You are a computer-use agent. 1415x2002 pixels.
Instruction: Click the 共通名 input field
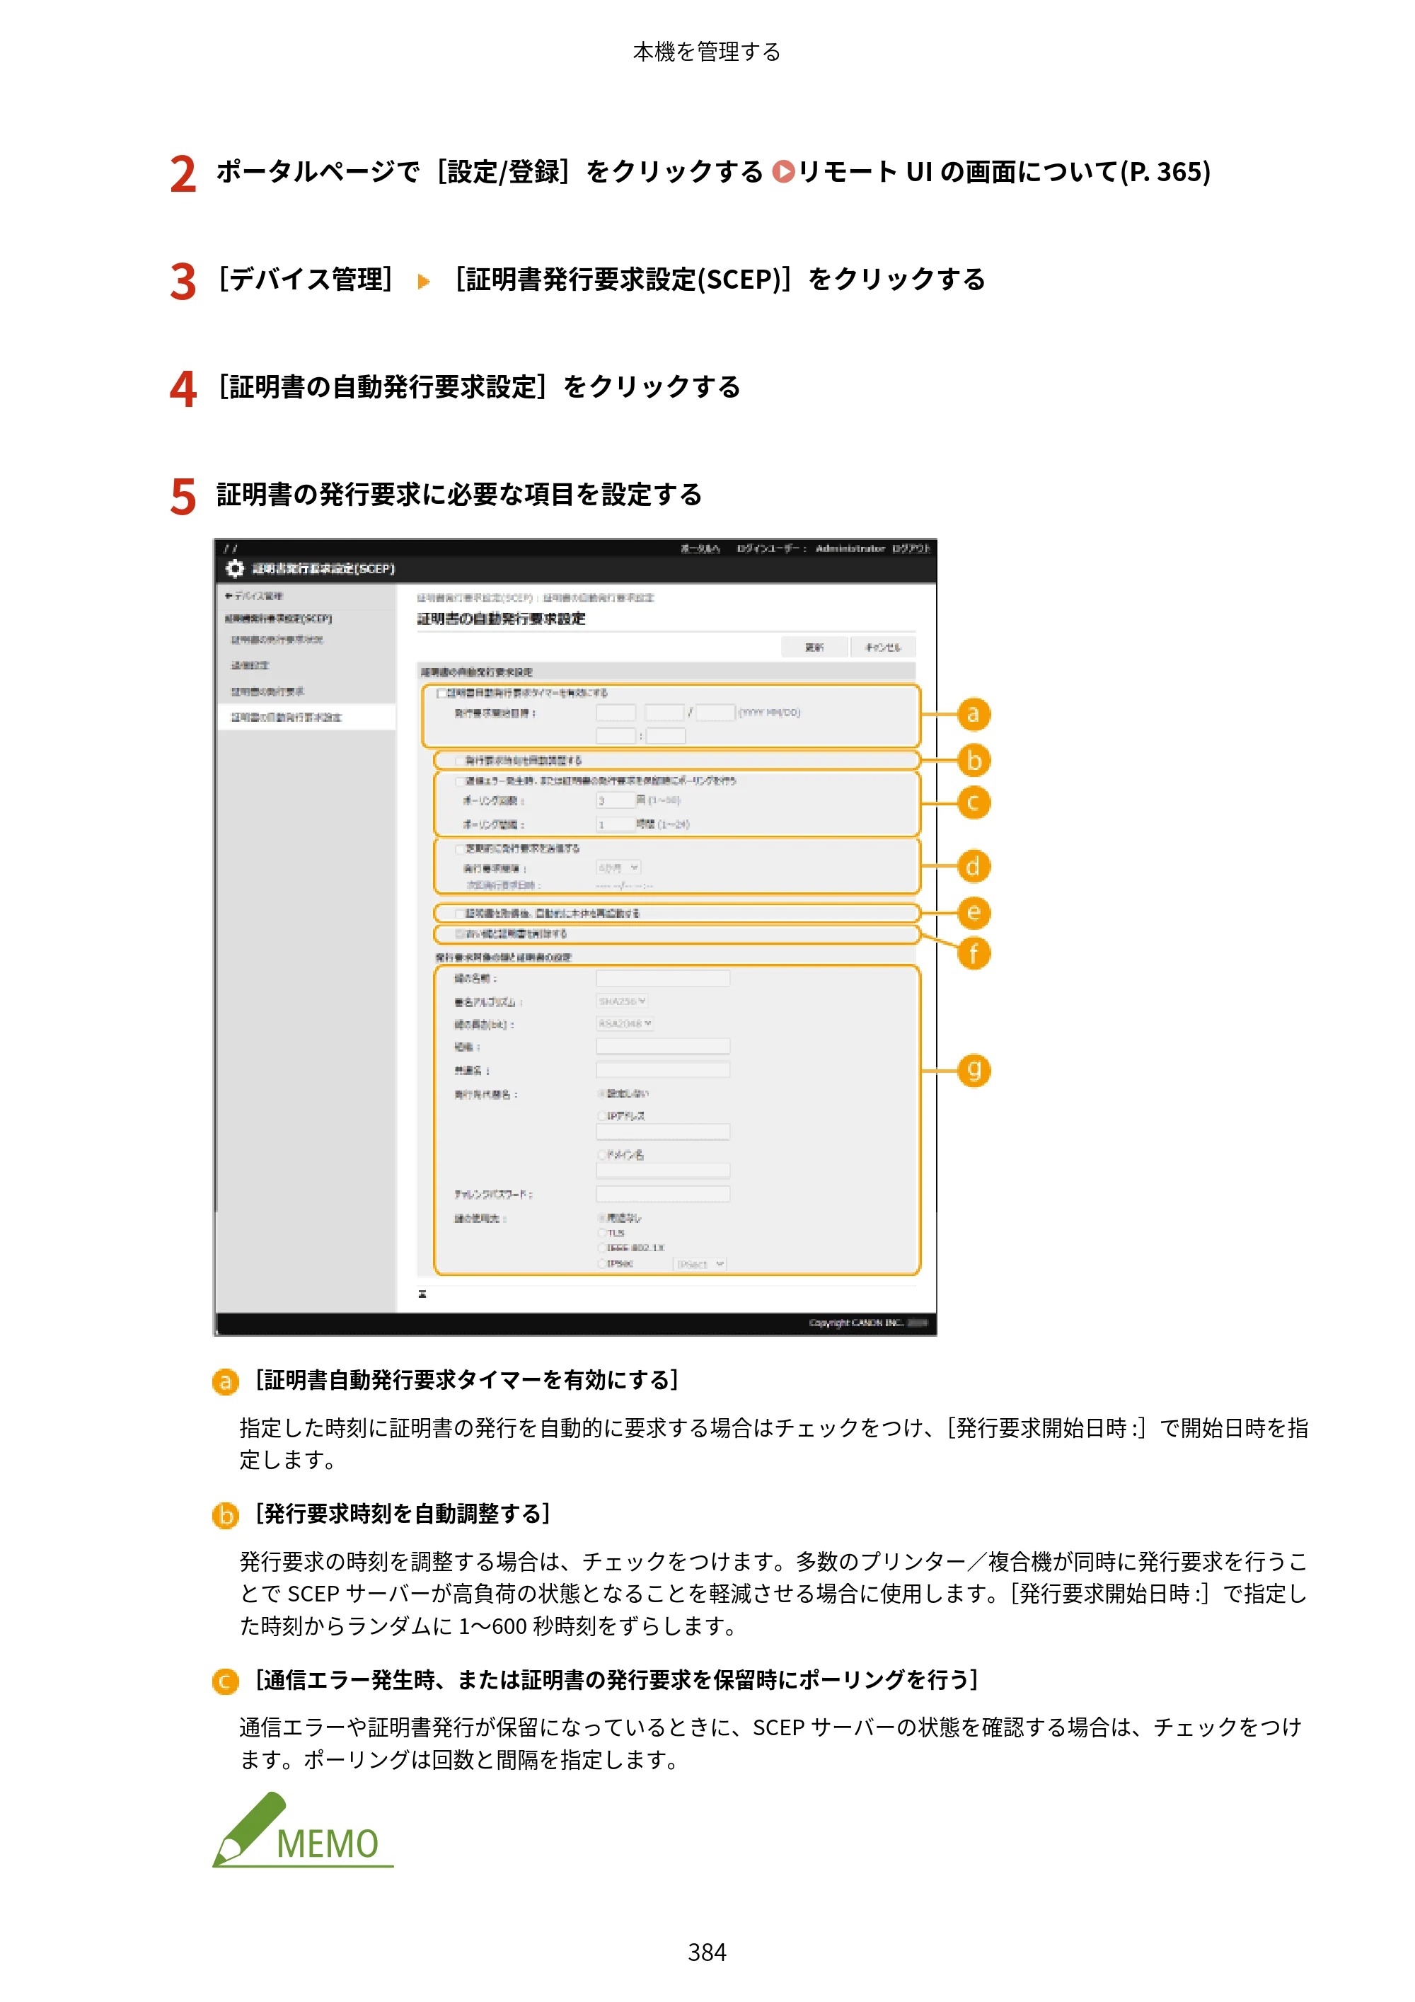[663, 1070]
